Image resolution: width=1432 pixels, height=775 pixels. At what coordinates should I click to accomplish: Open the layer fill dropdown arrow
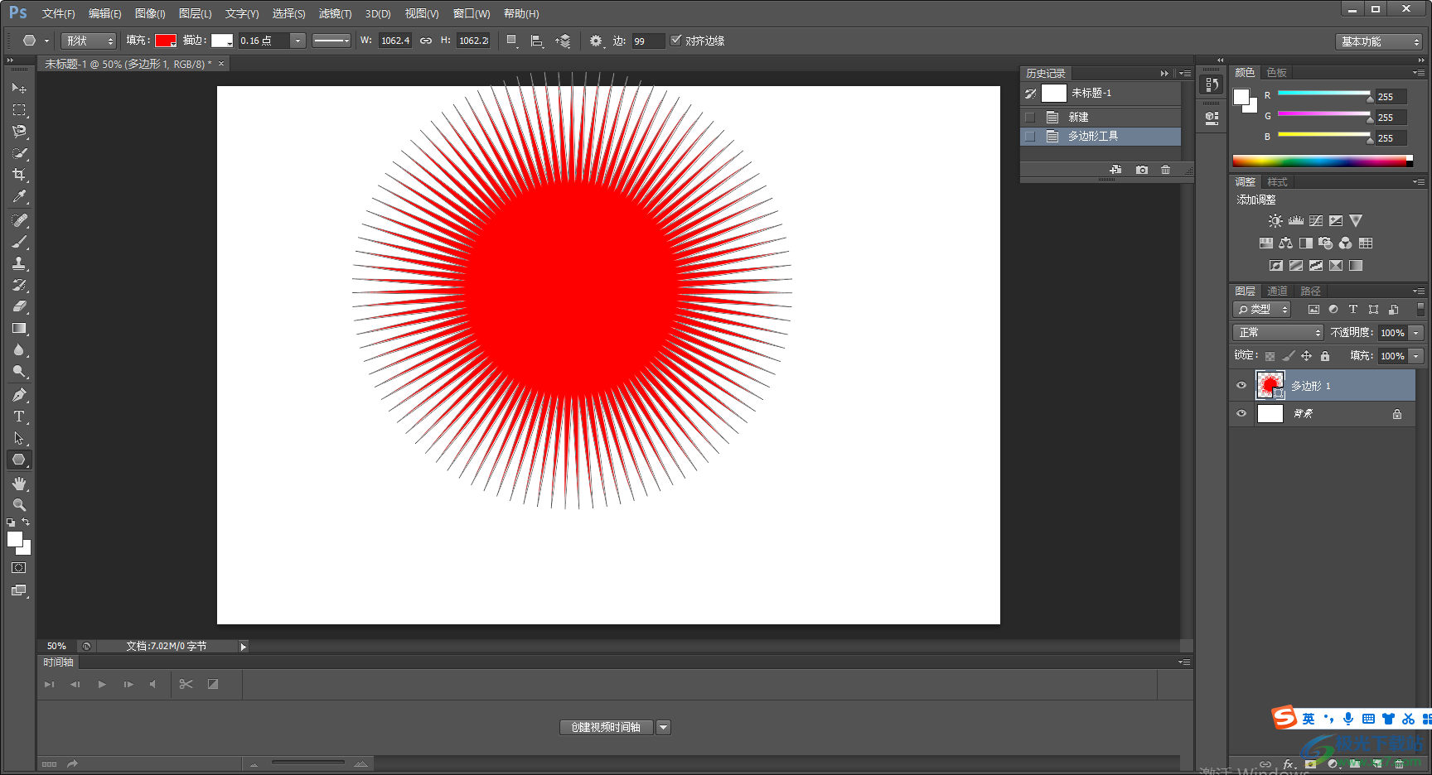click(1416, 356)
